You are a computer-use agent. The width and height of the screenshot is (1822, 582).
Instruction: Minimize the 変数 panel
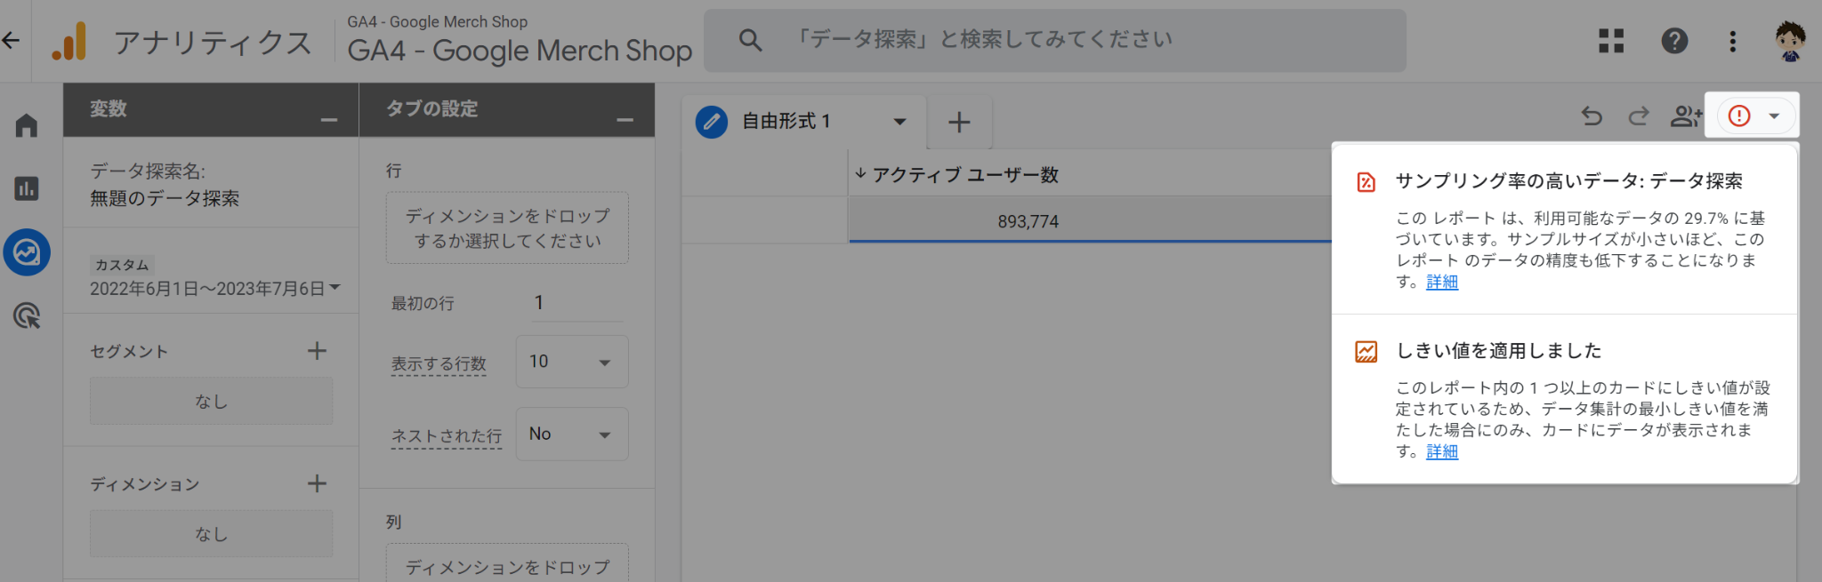(x=329, y=120)
